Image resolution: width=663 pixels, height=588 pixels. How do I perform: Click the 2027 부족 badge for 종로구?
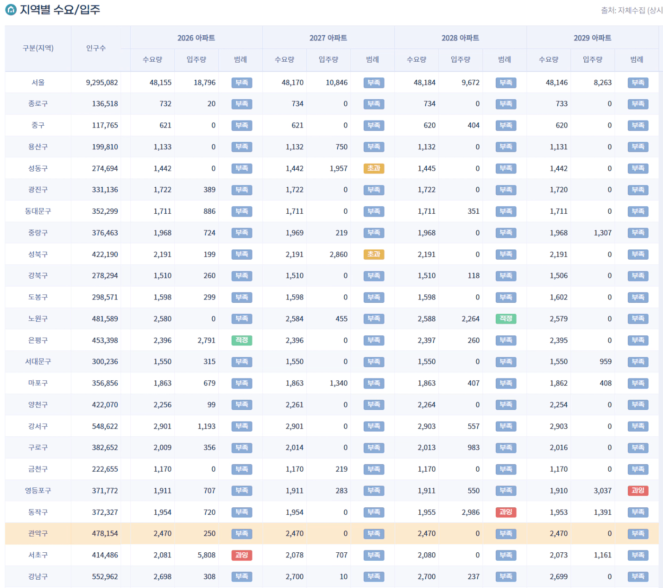point(373,104)
